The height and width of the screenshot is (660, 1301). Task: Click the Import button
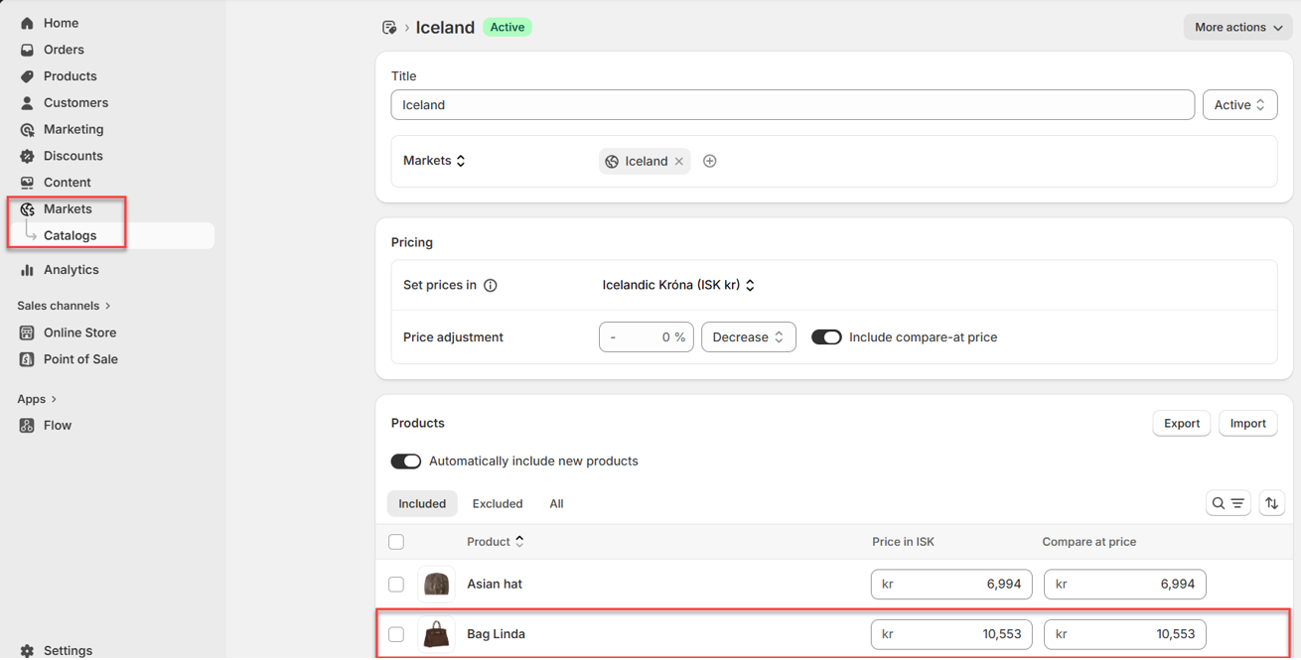pyautogui.click(x=1247, y=424)
